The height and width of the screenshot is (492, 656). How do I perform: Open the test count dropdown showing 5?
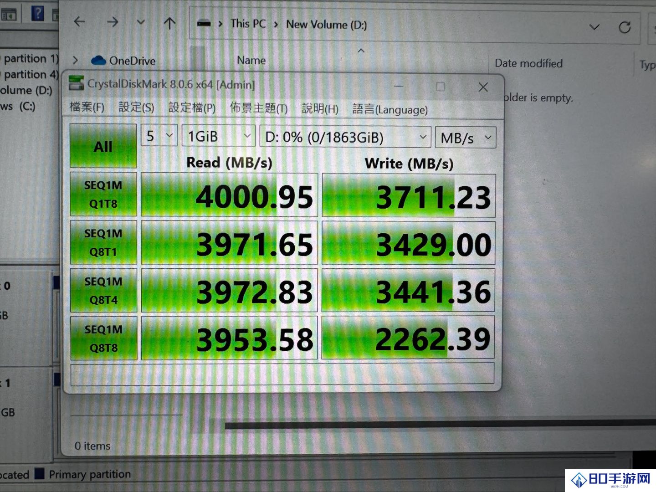(x=159, y=136)
